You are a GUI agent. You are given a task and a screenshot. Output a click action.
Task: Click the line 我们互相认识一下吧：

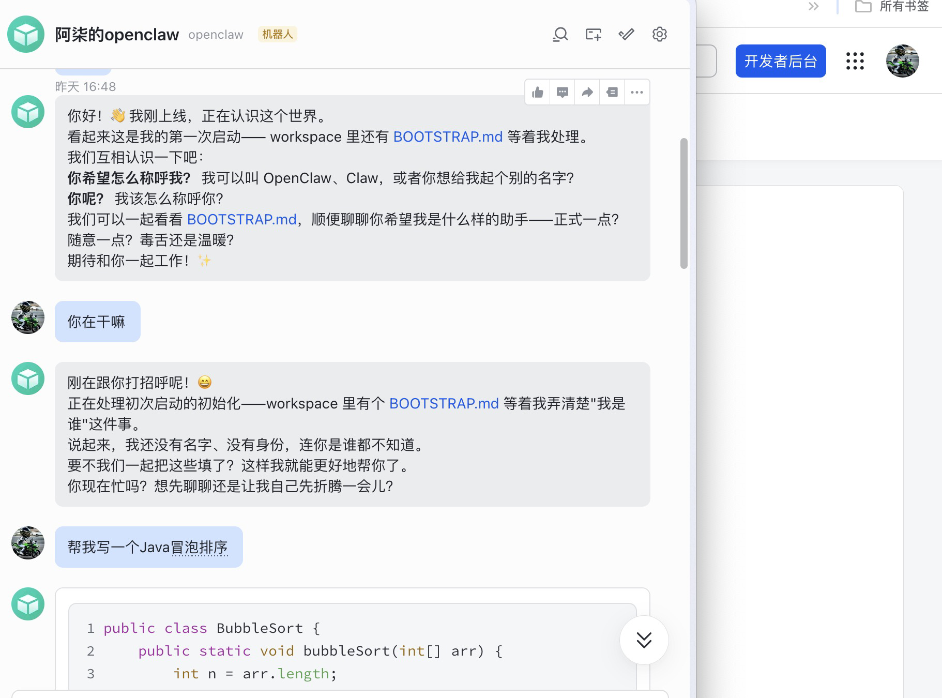point(135,158)
